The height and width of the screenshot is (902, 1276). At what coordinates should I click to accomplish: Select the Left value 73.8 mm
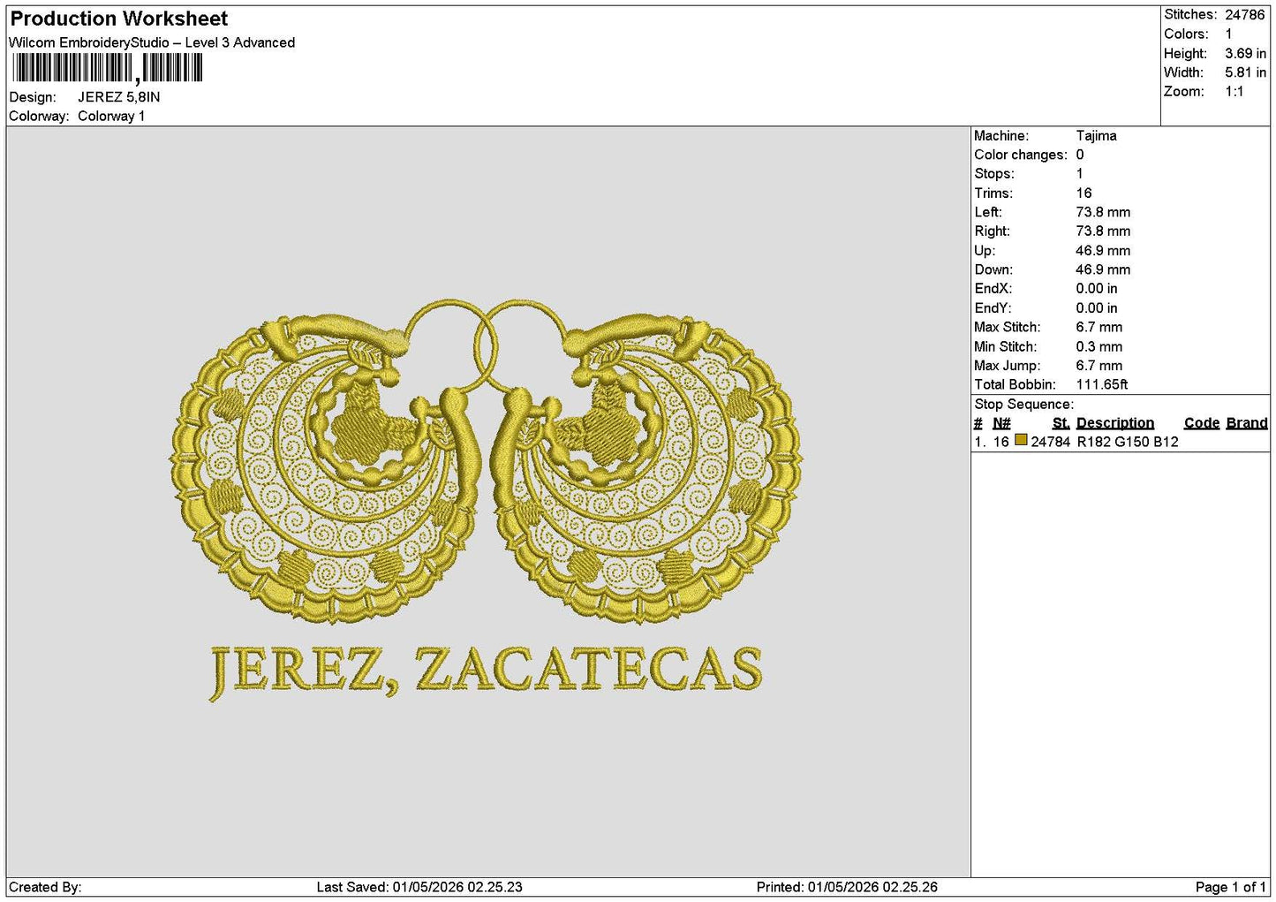pos(1103,212)
